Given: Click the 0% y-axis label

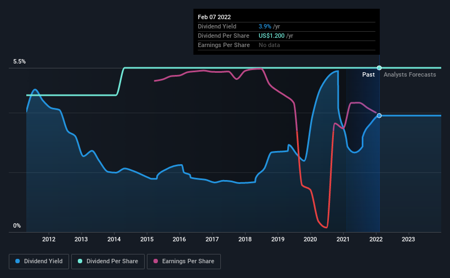Looking at the screenshot, I should point(17,225).
